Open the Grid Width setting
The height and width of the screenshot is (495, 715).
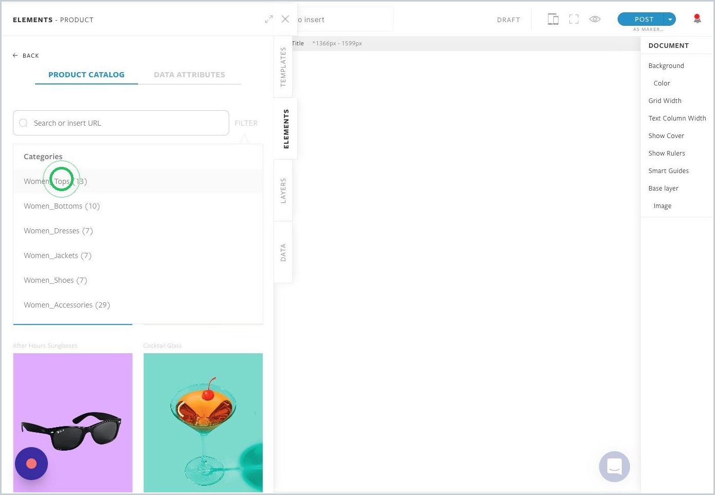coord(665,101)
